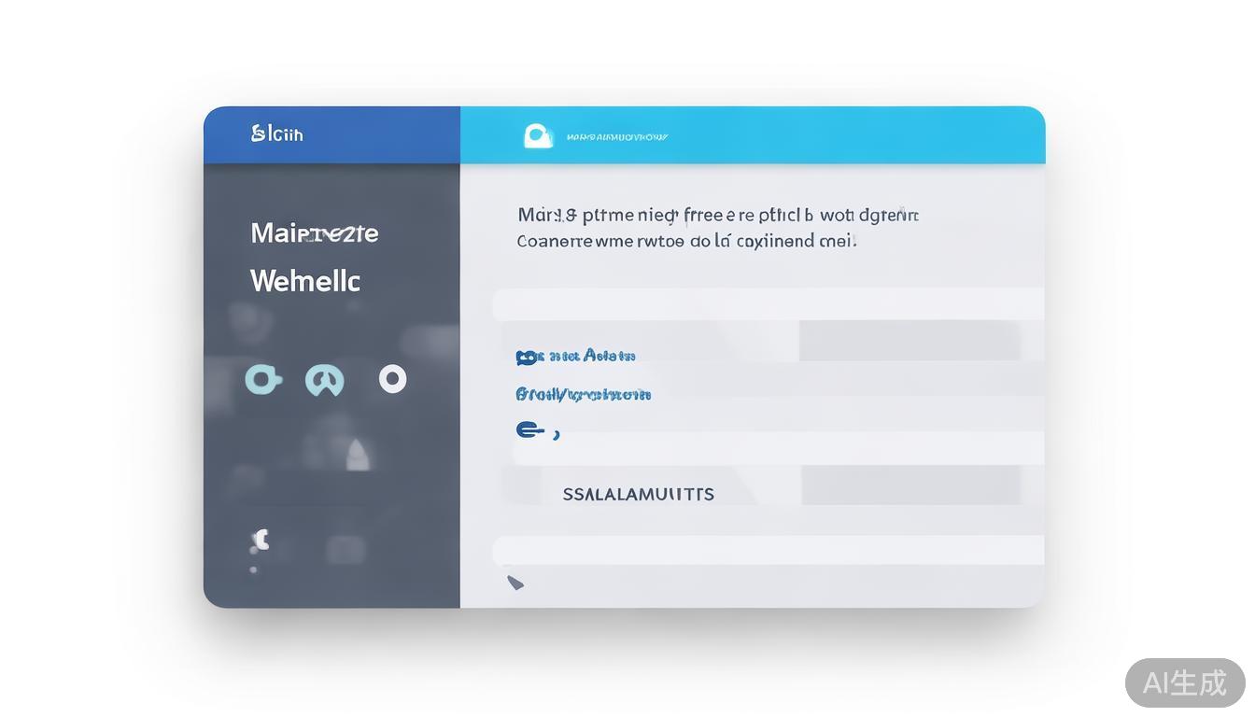Open the Wehnellc sidebar item
Viewport: 1255px width, 717px height.
click(304, 280)
